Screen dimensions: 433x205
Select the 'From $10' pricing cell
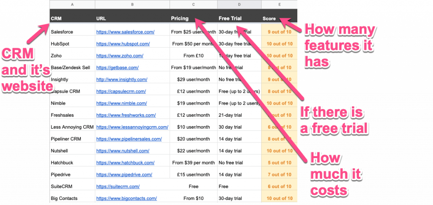194,196
